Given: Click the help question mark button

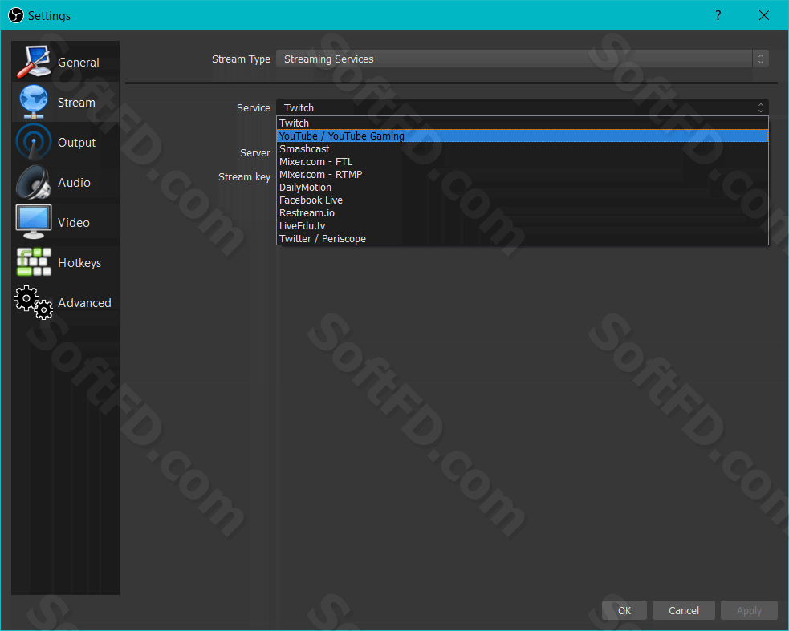Looking at the screenshot, I should 718,15.
